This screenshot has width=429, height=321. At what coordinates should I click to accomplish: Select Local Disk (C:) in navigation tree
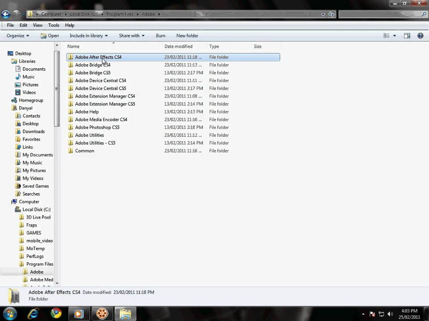coord(36,210)
